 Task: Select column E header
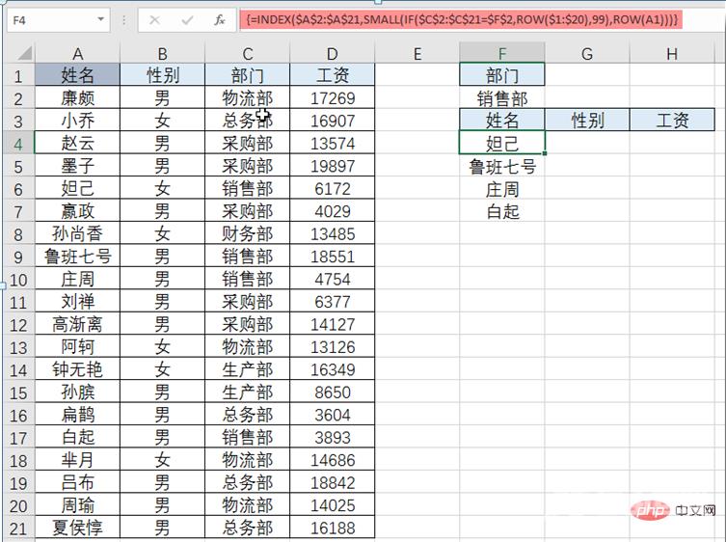pos(417,54)
